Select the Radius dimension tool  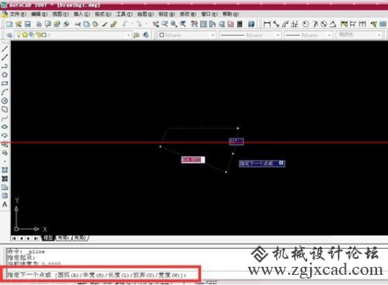coord(306,24)
